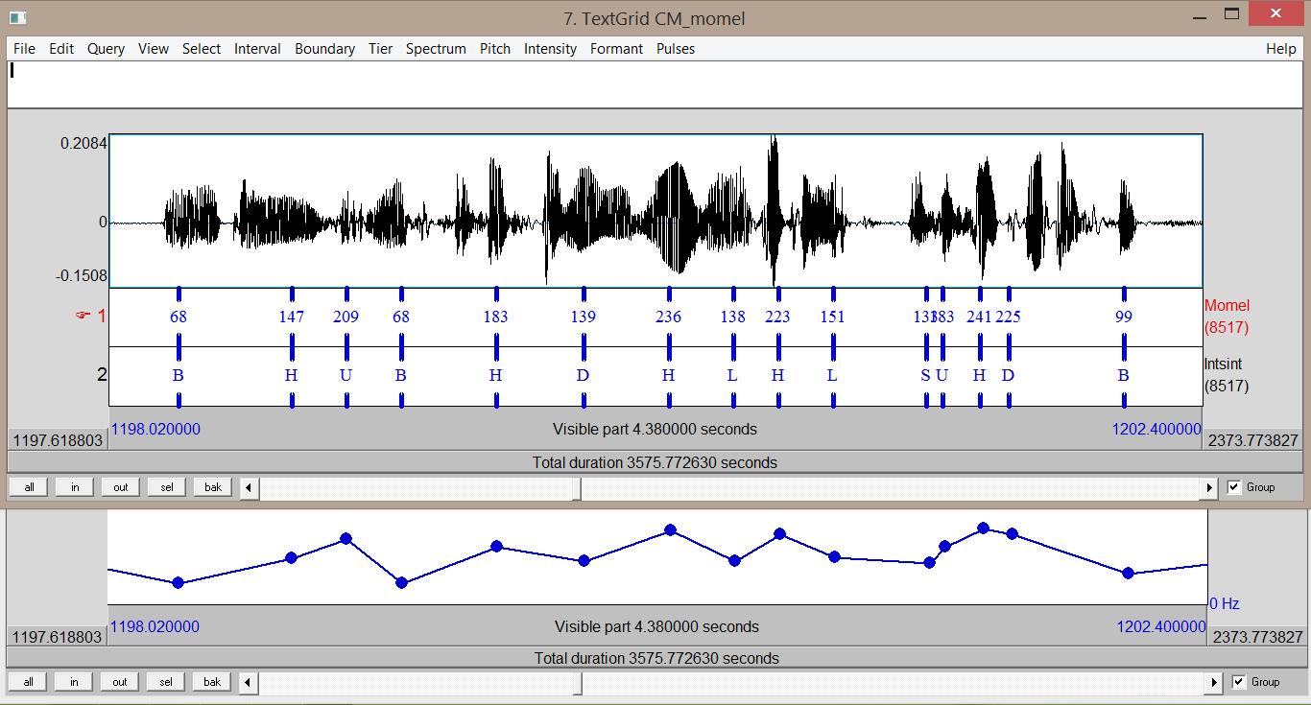Open the Edit menu
The width and height of the screenshot is (1311, 705).
pyautogui.click(x=61, y=49)
